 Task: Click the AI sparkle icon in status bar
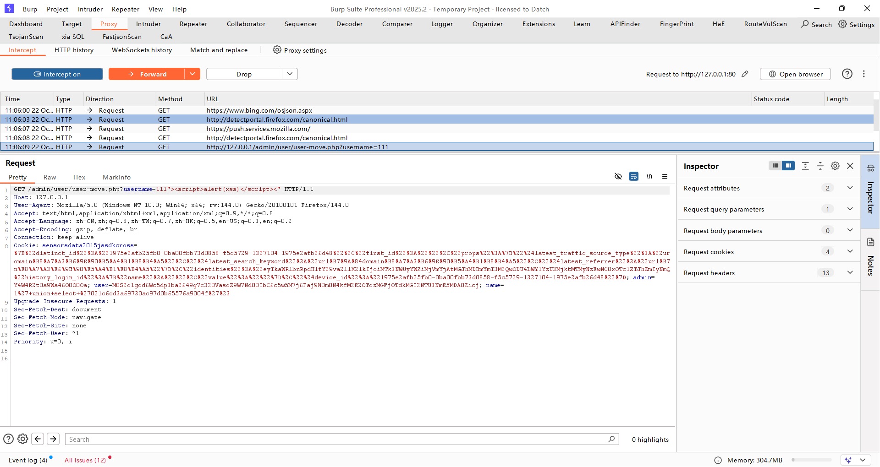click(x=848, y=460)
